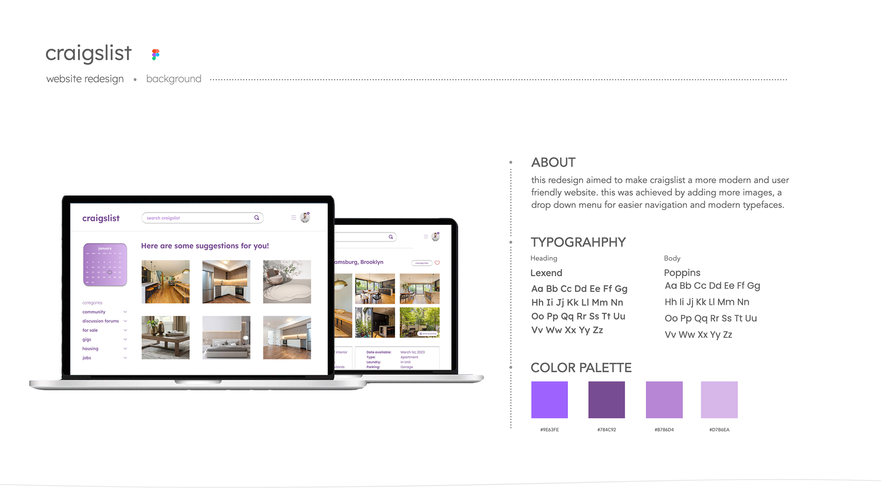The height and width of the screenshot is (494, 881).
Task: Select the housing category label
Action: coord(90,348)
